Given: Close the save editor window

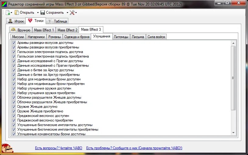Looking at the screenshot, I should 239,3.
